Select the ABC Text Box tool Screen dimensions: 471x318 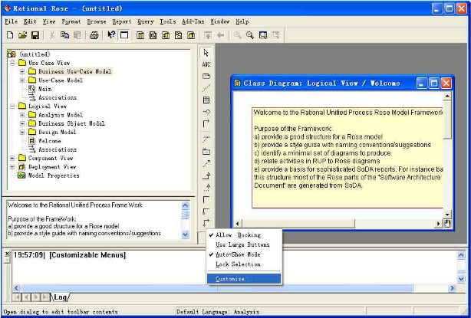206,64
